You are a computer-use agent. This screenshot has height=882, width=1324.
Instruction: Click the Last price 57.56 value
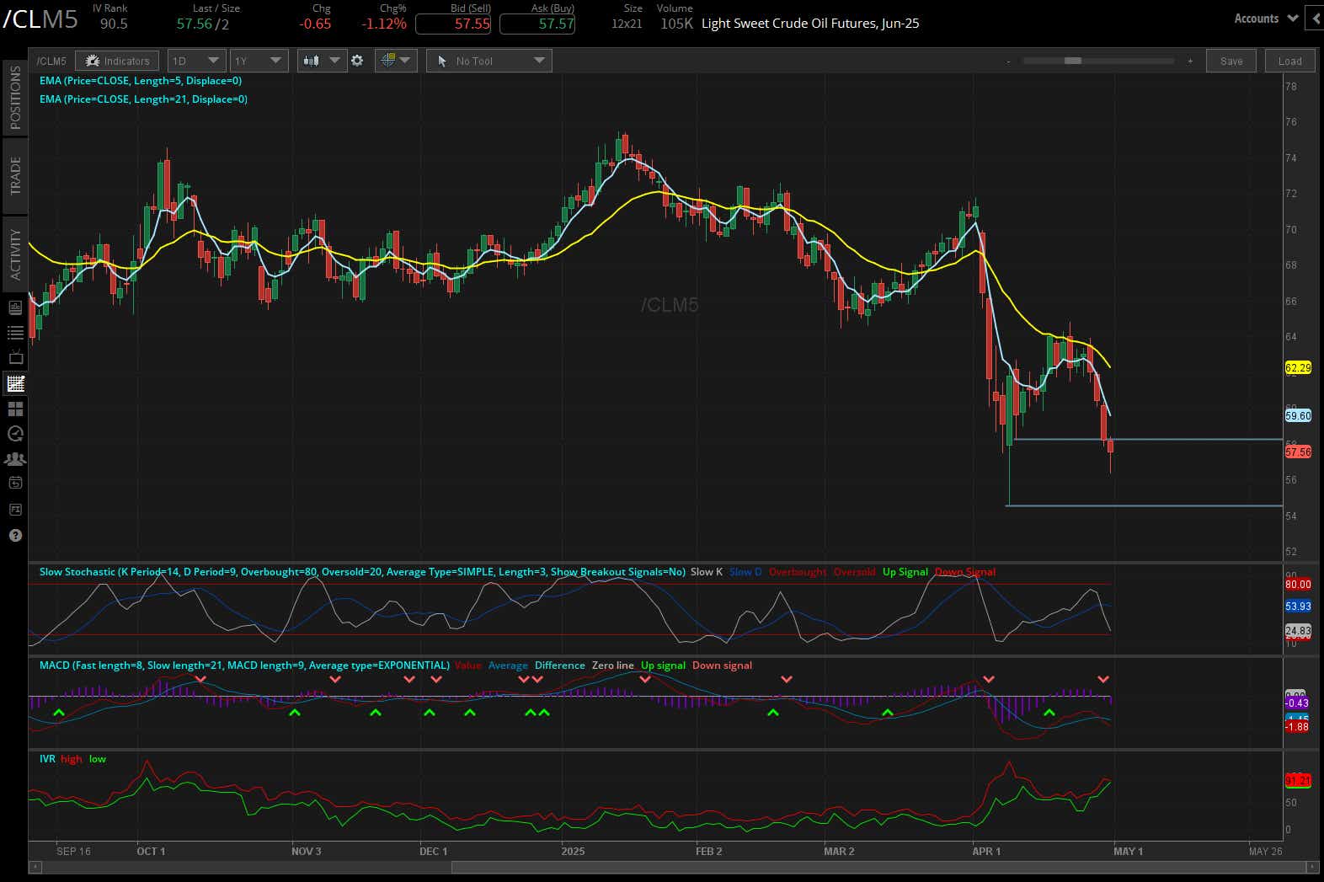195,24
